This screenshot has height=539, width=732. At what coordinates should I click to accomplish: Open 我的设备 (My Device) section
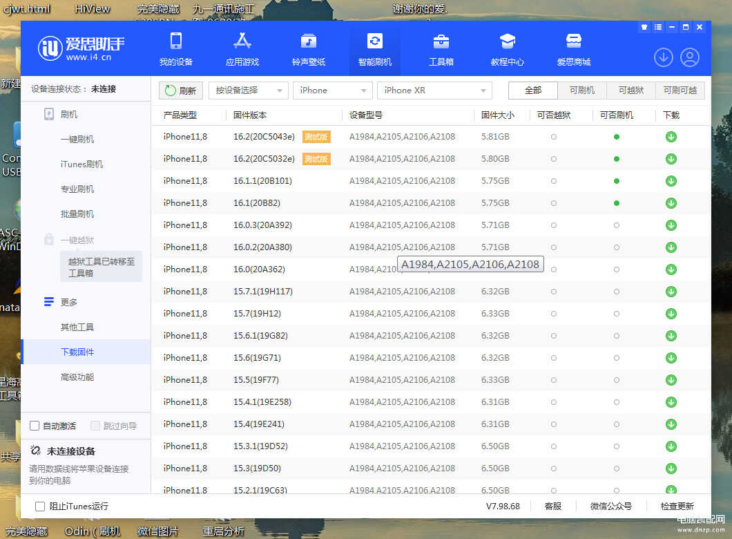point(176,49)
